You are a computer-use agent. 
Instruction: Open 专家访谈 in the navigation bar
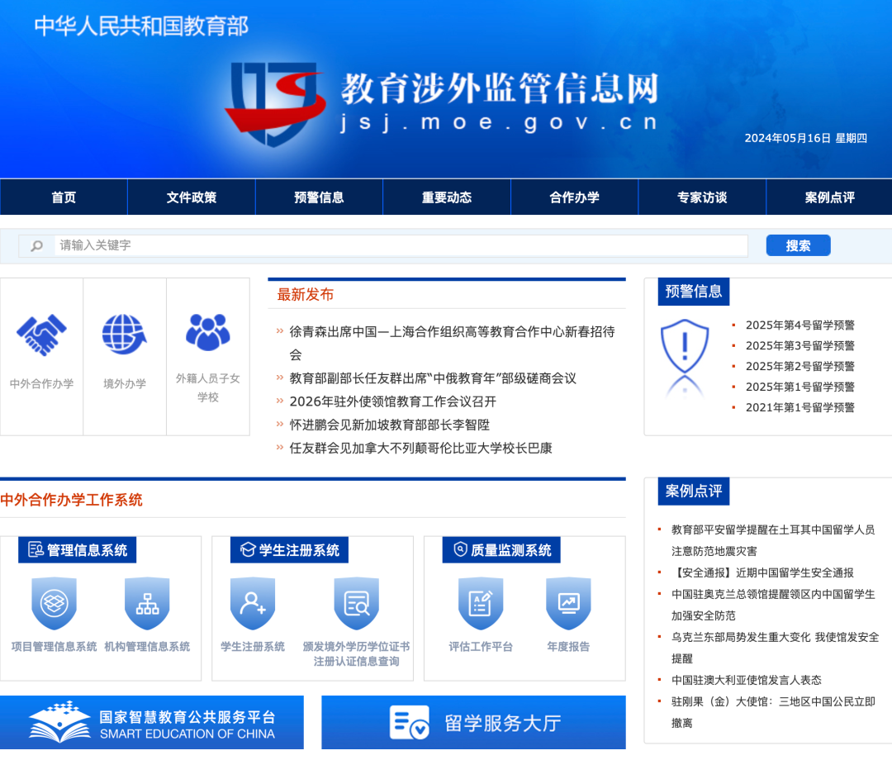(702, 197)
